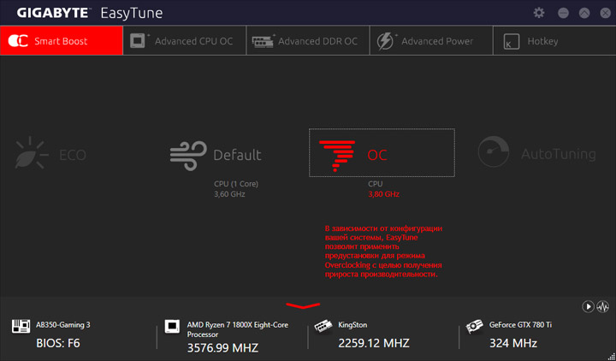Select the Default mode wind icon
Screen dimensions: 616x361
coord(188,155)
